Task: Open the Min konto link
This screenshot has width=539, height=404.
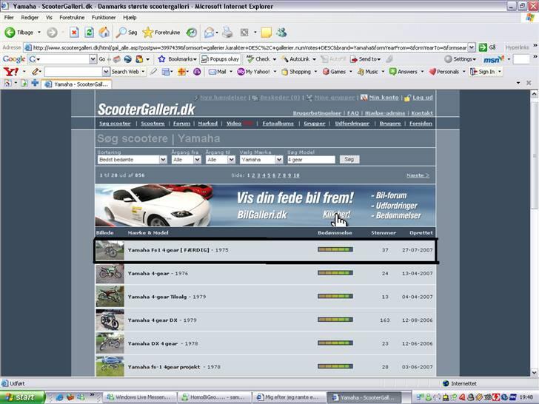Action: (384, 98)
